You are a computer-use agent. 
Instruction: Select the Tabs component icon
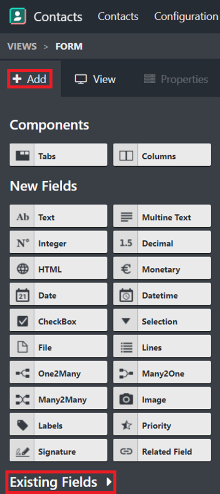click(22, 155)
